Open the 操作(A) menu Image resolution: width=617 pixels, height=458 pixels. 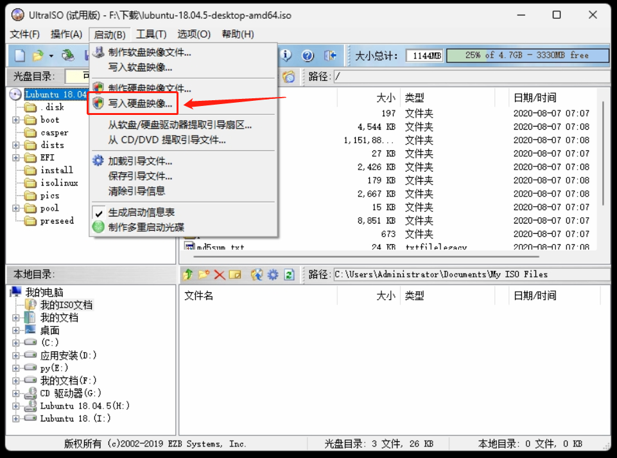[66, 34]
